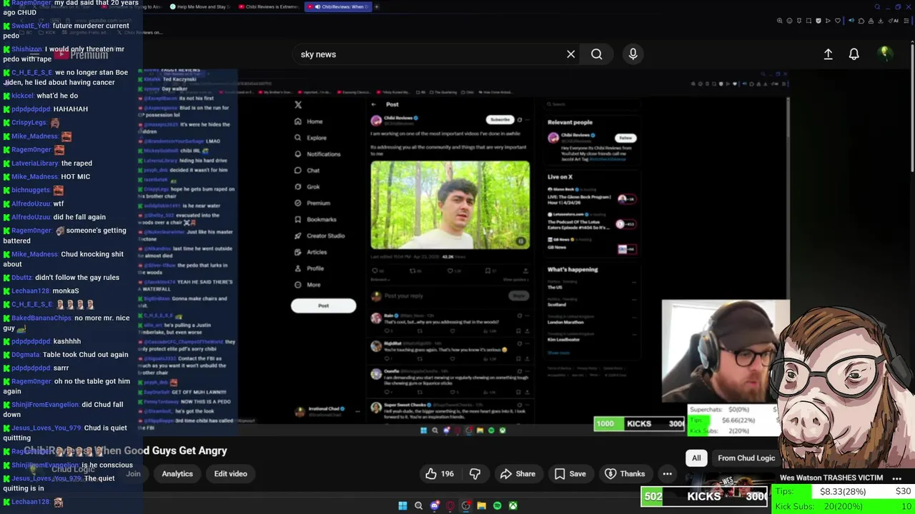Open 'London Marathon' trending topic
Image resolution: width=915 pixels, height=514 pixels.
pyautogui.click(x=565, y=322)
